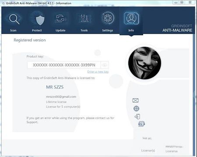
Task: Click the GridinSoft Anti-Malware logo
Action: click(x=177, y=28)
